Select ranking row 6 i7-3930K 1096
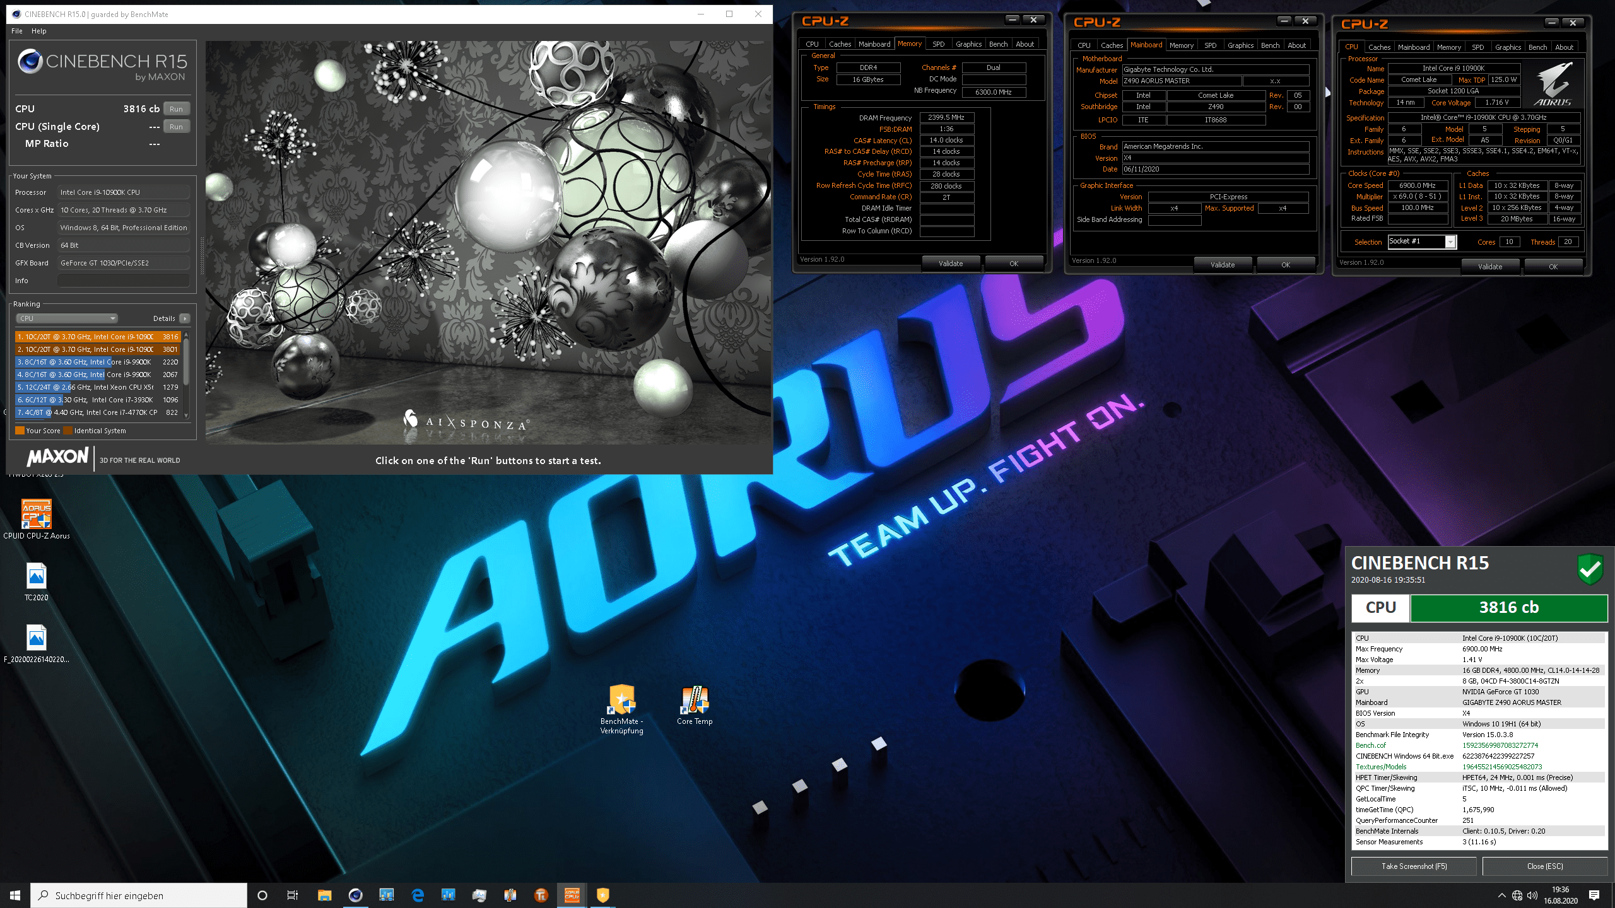This screenshot has width=1615, height=908. [98, 400]
